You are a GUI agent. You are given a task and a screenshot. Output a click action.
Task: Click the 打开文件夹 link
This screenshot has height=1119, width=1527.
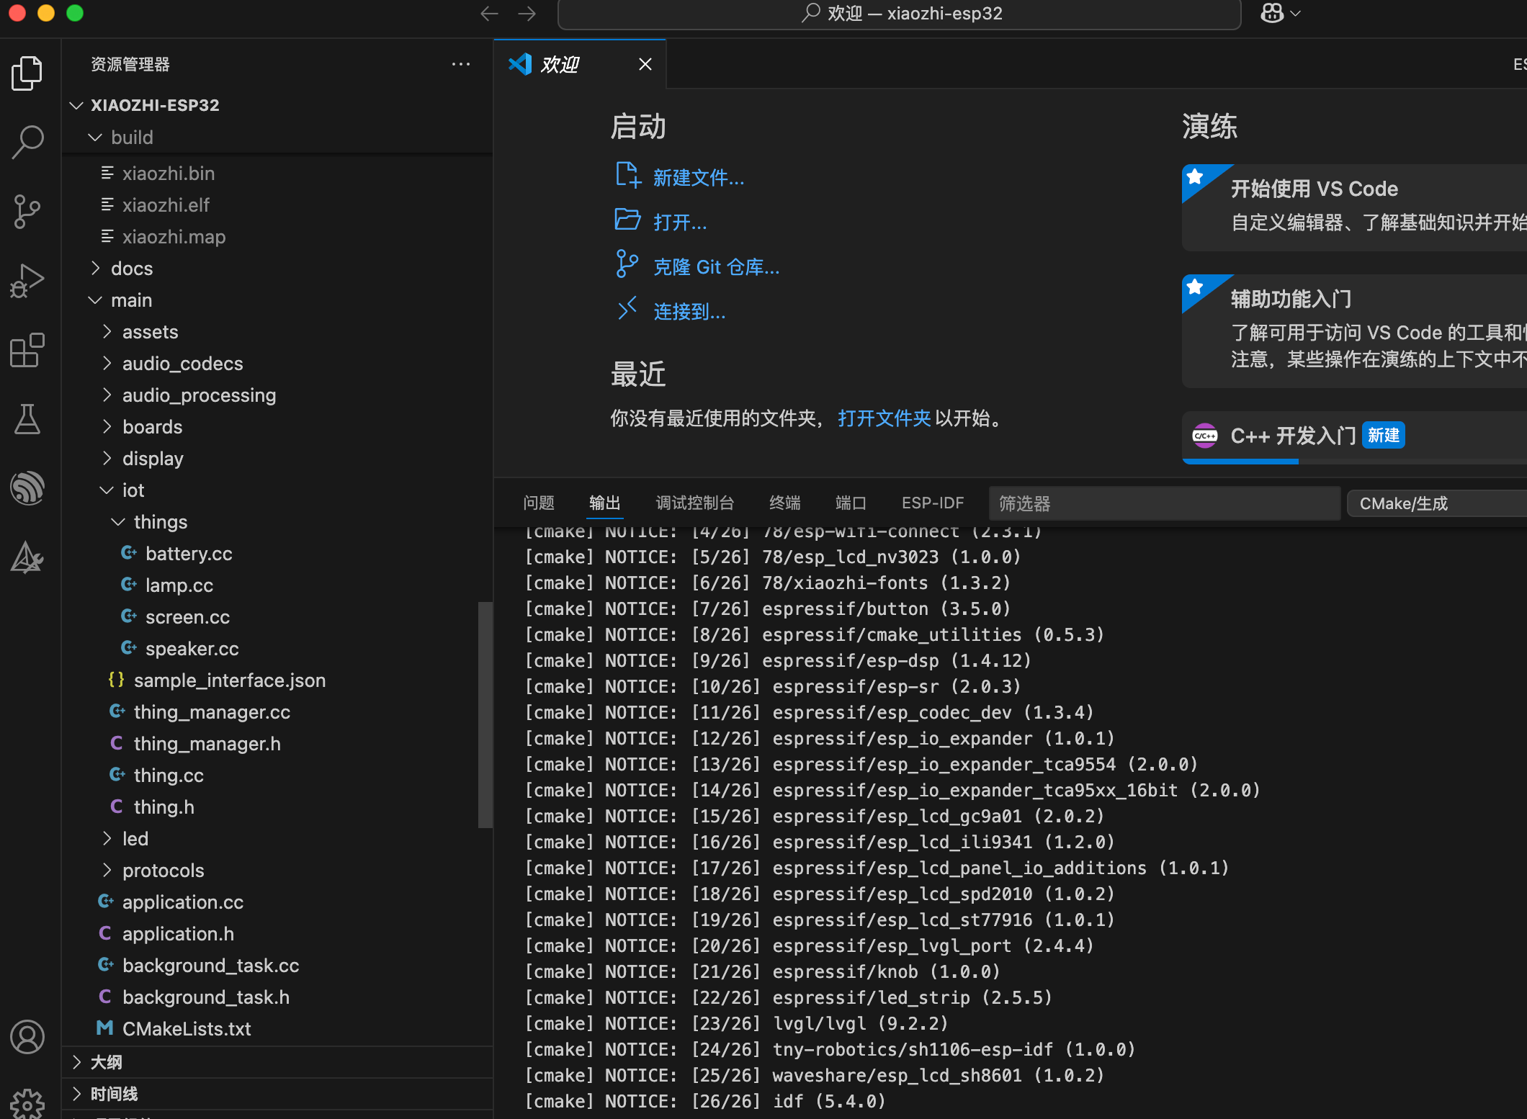pyautogui.click(x=884, y=418)
